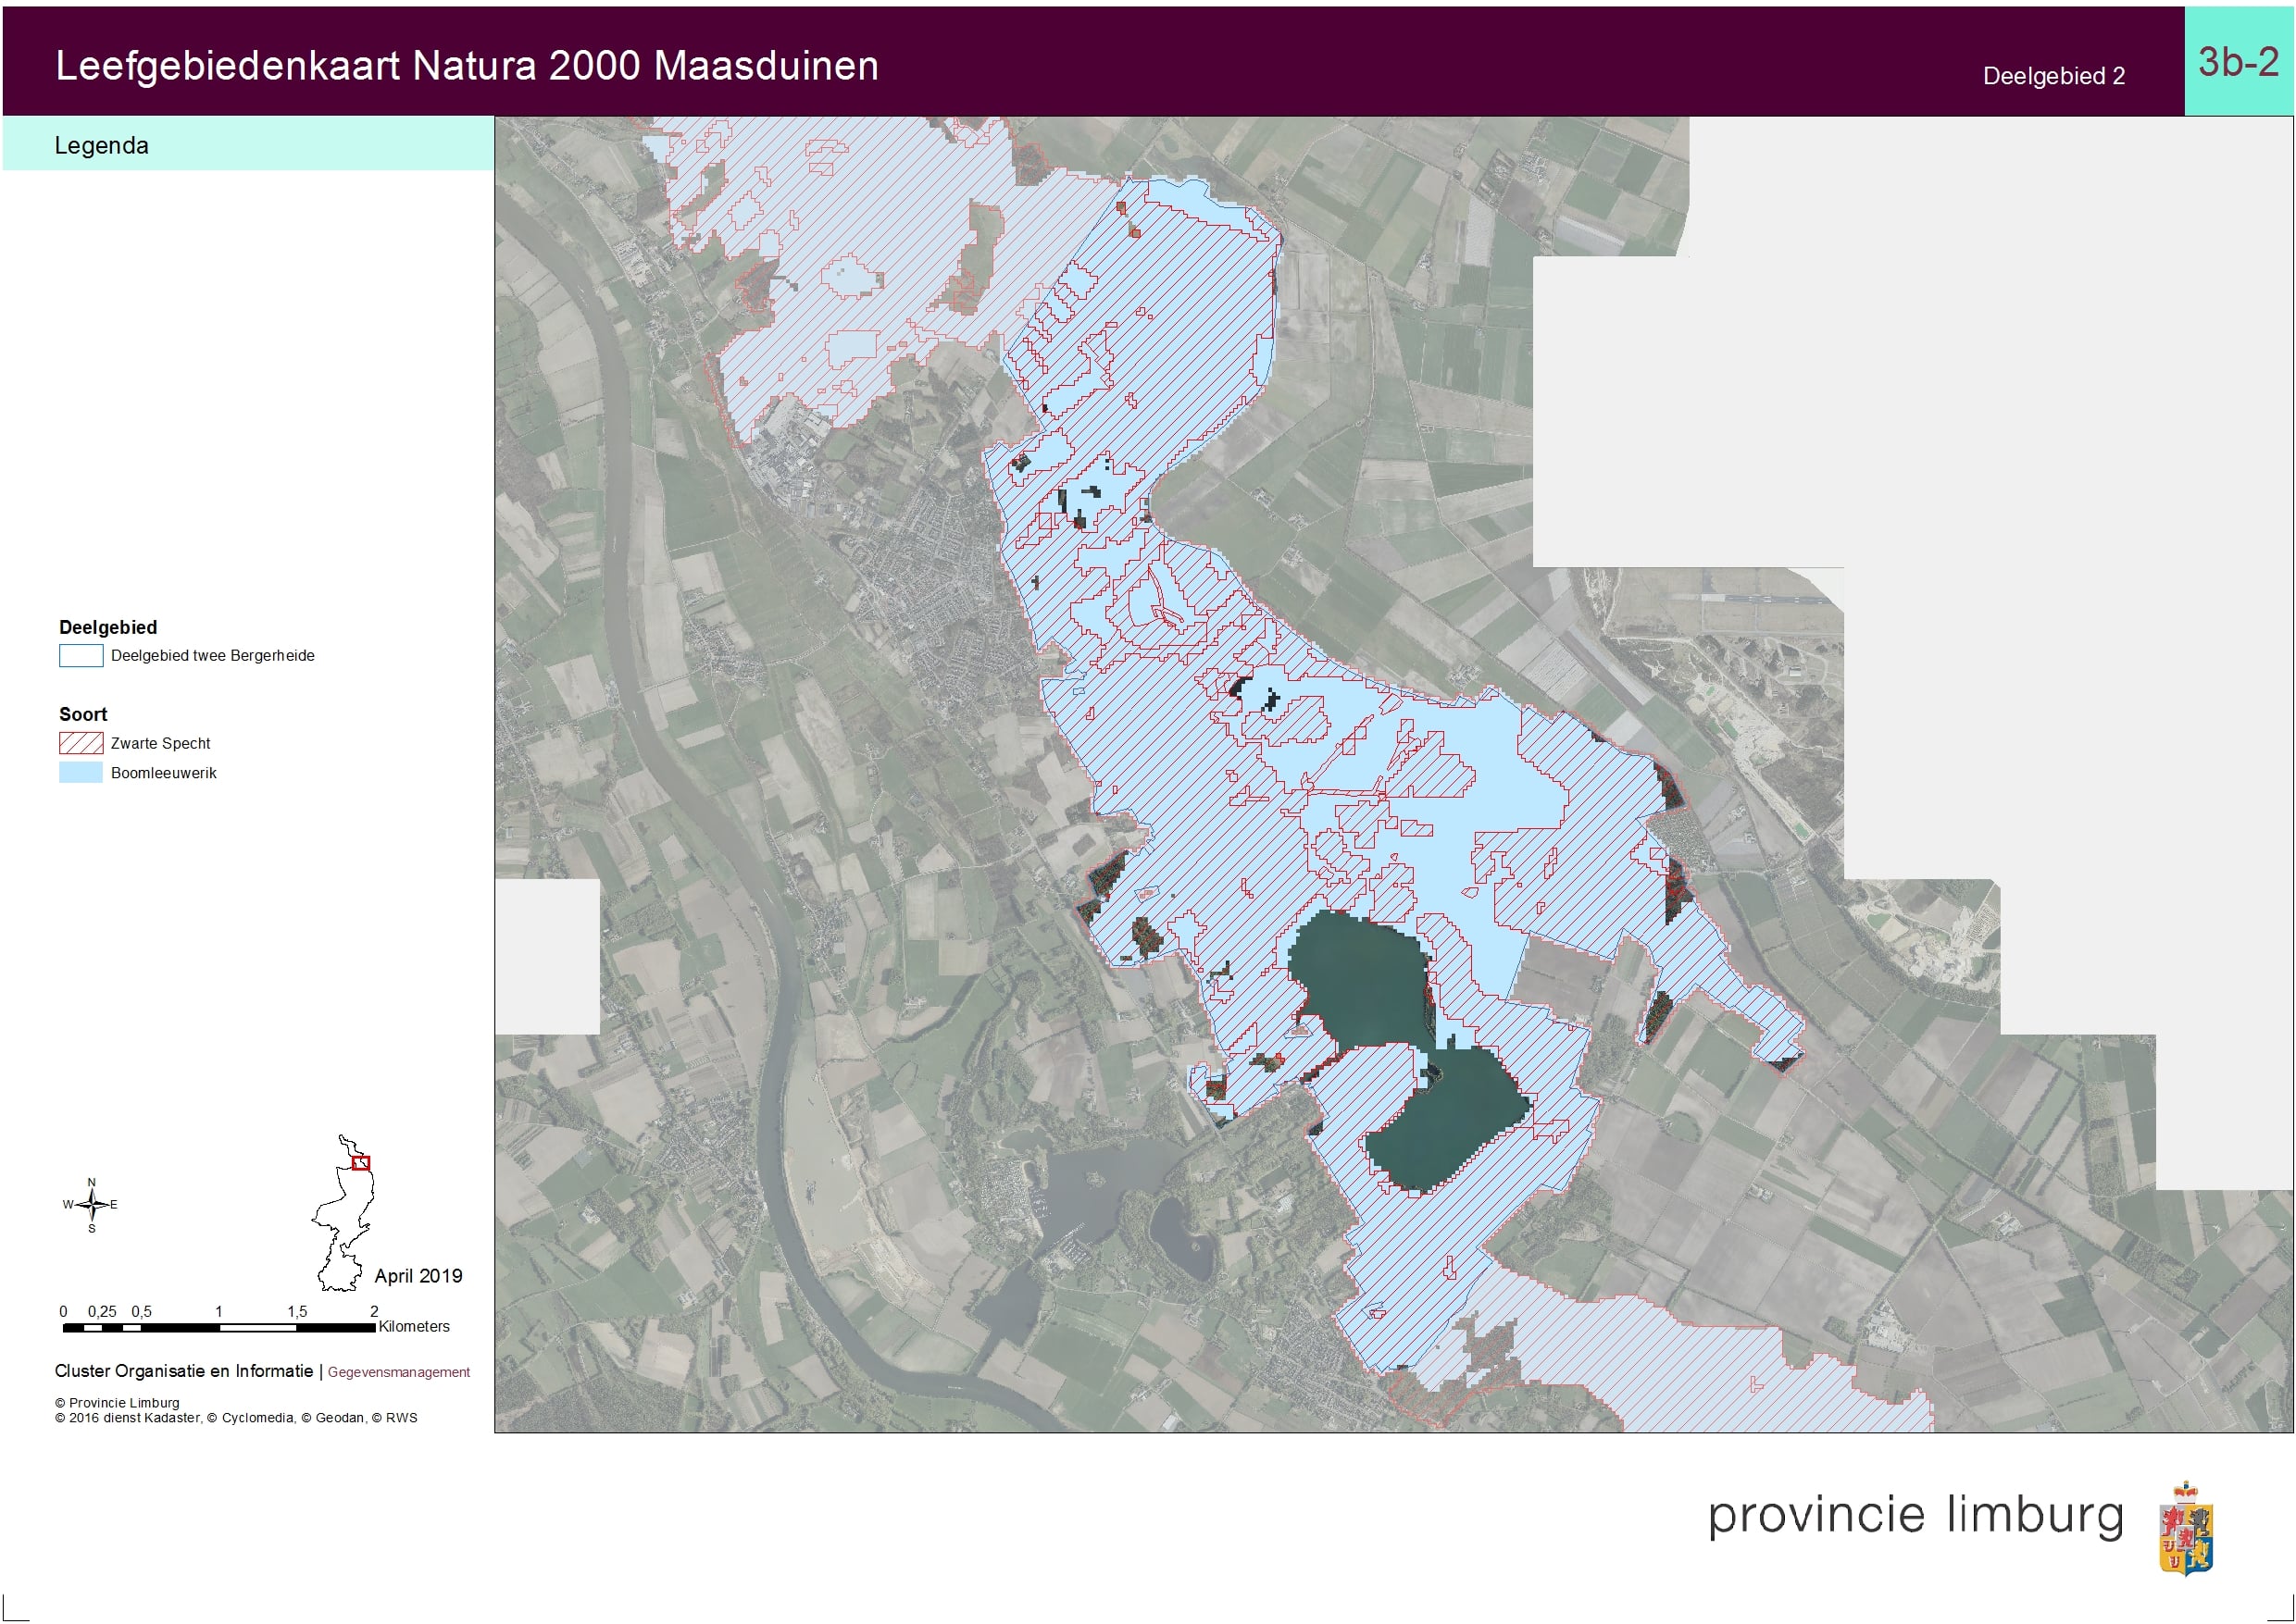2296x1624 pixels.
Task: Click the Zwarte Specht hatched legend symbol
Action: (x=81, y=743)
